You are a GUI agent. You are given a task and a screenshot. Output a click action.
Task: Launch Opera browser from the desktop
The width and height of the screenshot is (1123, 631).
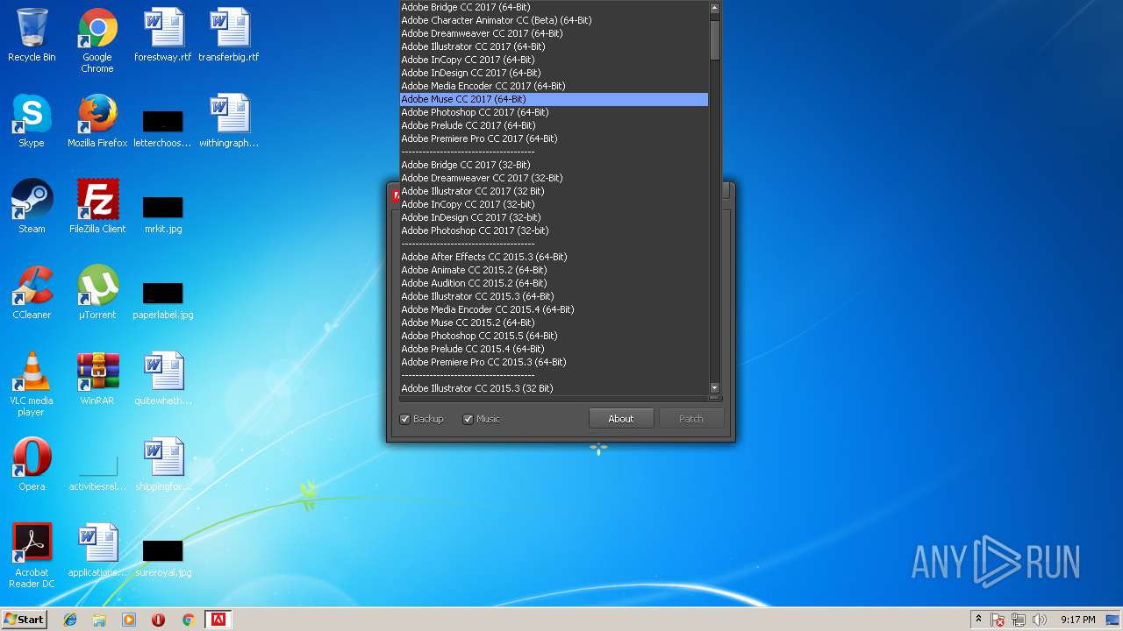[x=32, y=465]
